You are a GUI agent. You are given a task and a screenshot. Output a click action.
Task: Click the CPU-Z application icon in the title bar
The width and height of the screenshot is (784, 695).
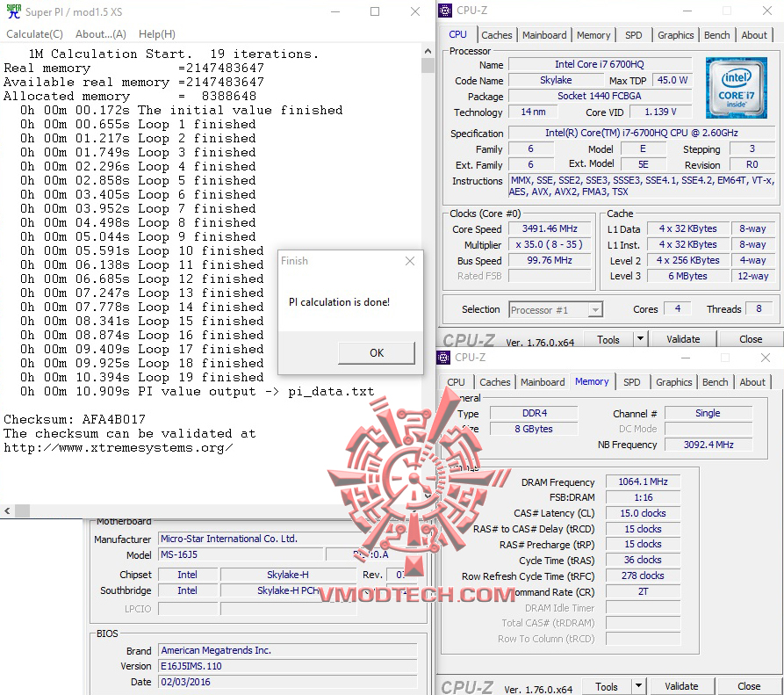444,10
